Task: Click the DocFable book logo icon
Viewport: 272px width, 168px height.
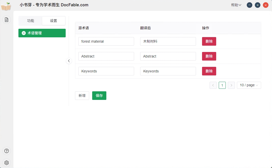Action: click(x=6, y=6)
